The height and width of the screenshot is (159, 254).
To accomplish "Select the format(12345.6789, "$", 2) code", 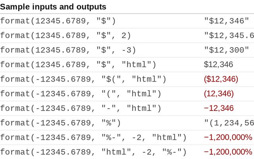I will pyautogui.click(x=65, y=36).
